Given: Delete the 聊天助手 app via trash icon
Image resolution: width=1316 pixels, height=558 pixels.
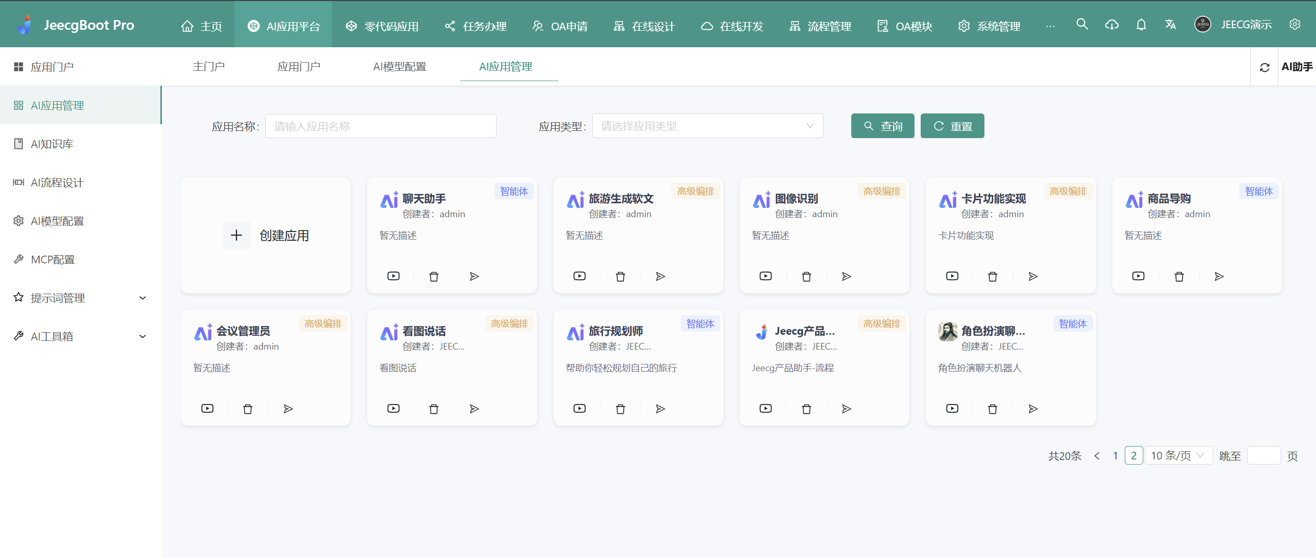Looking at the screenshot, I should click(x=434, y=277).
